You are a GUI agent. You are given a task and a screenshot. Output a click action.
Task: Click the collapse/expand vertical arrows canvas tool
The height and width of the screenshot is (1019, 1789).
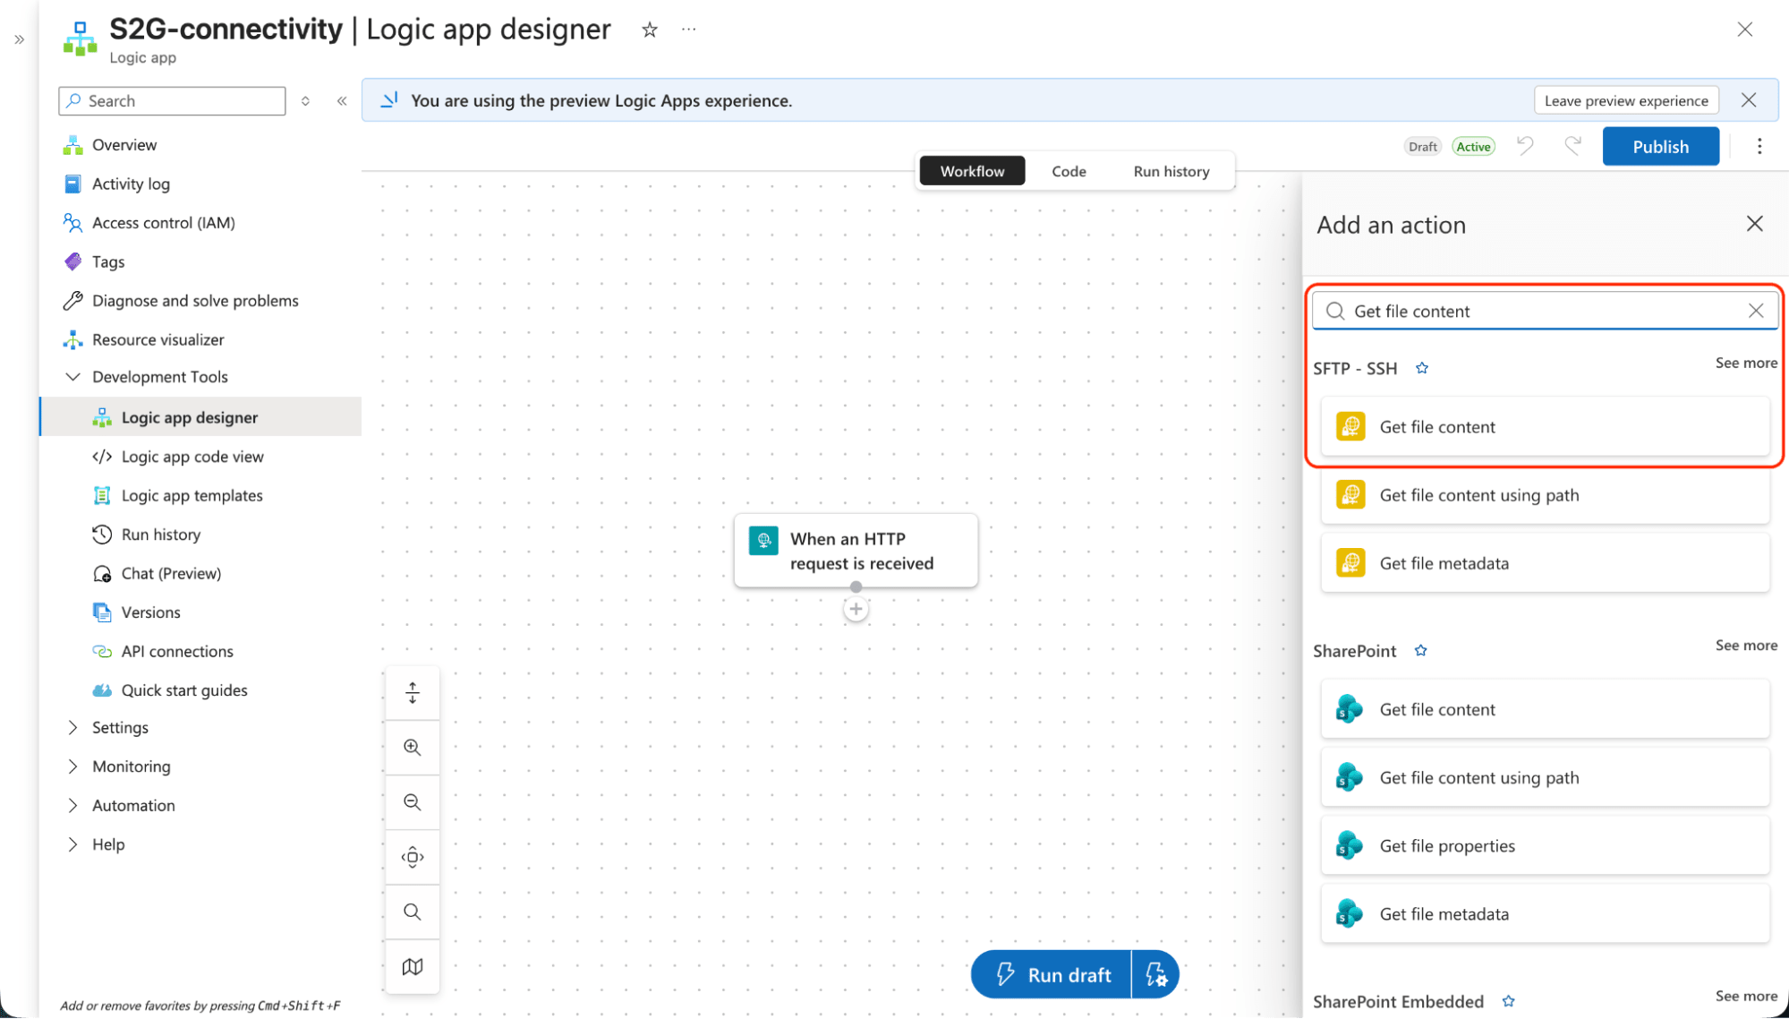tap(413, 693)
